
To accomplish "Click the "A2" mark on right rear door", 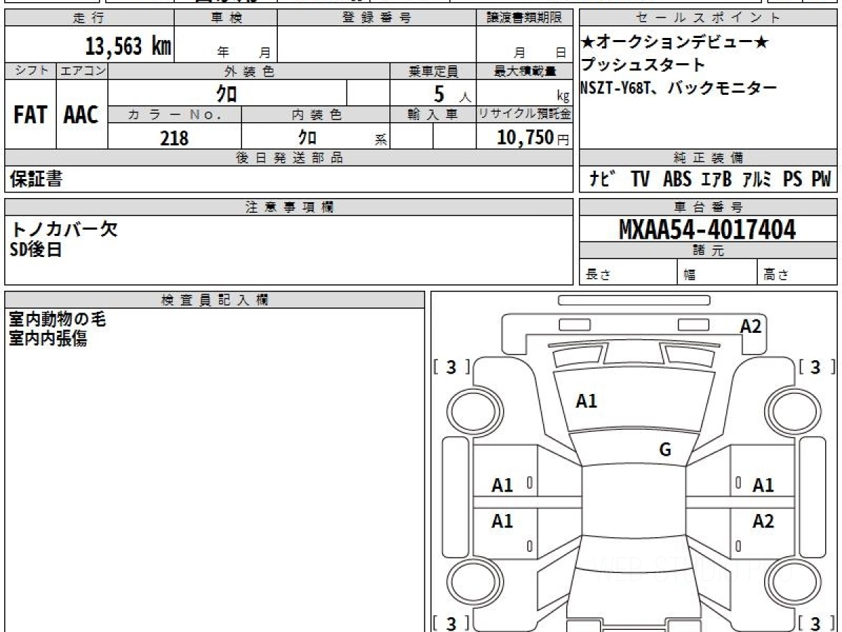I will pos(763,522).
